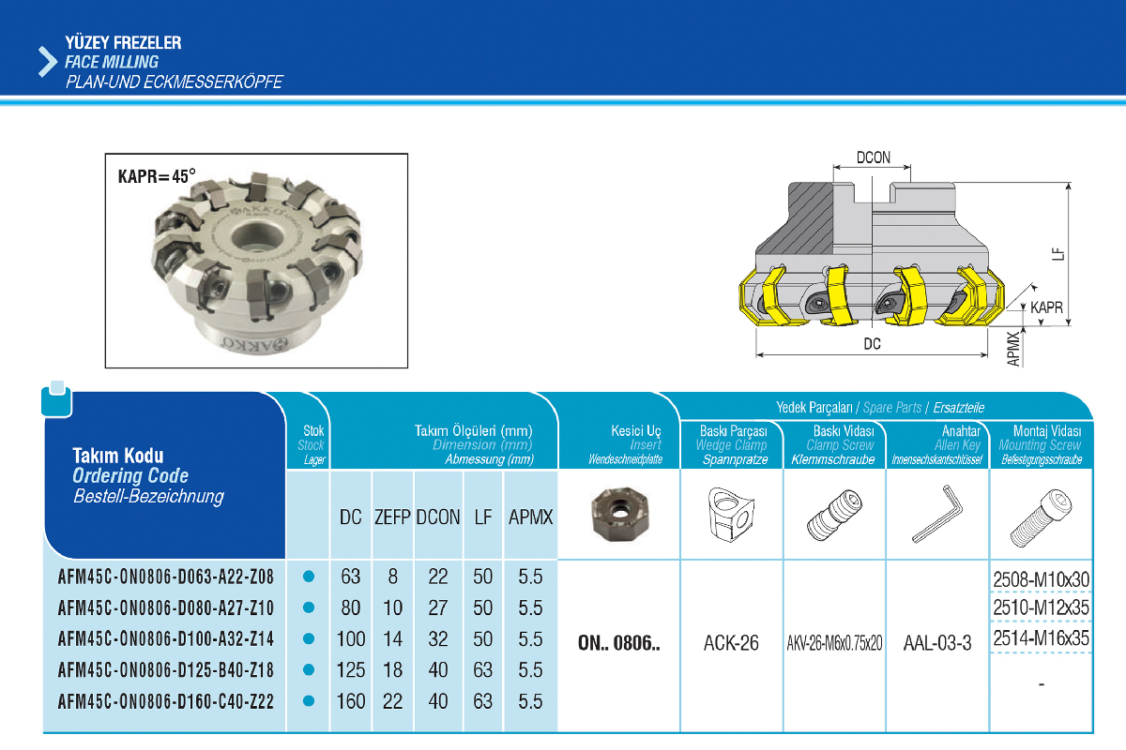1126x750 pixels.
Task: Click the ACK-26 wedge clamp part number
Action: (731, 644)
